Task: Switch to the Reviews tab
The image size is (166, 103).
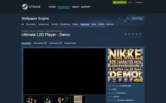Action: point(110,24)
